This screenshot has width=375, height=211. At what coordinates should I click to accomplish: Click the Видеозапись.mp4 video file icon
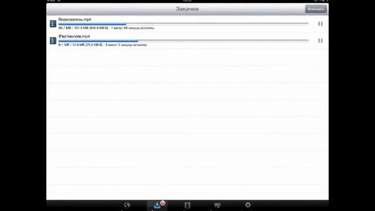(x=53, y=23)
